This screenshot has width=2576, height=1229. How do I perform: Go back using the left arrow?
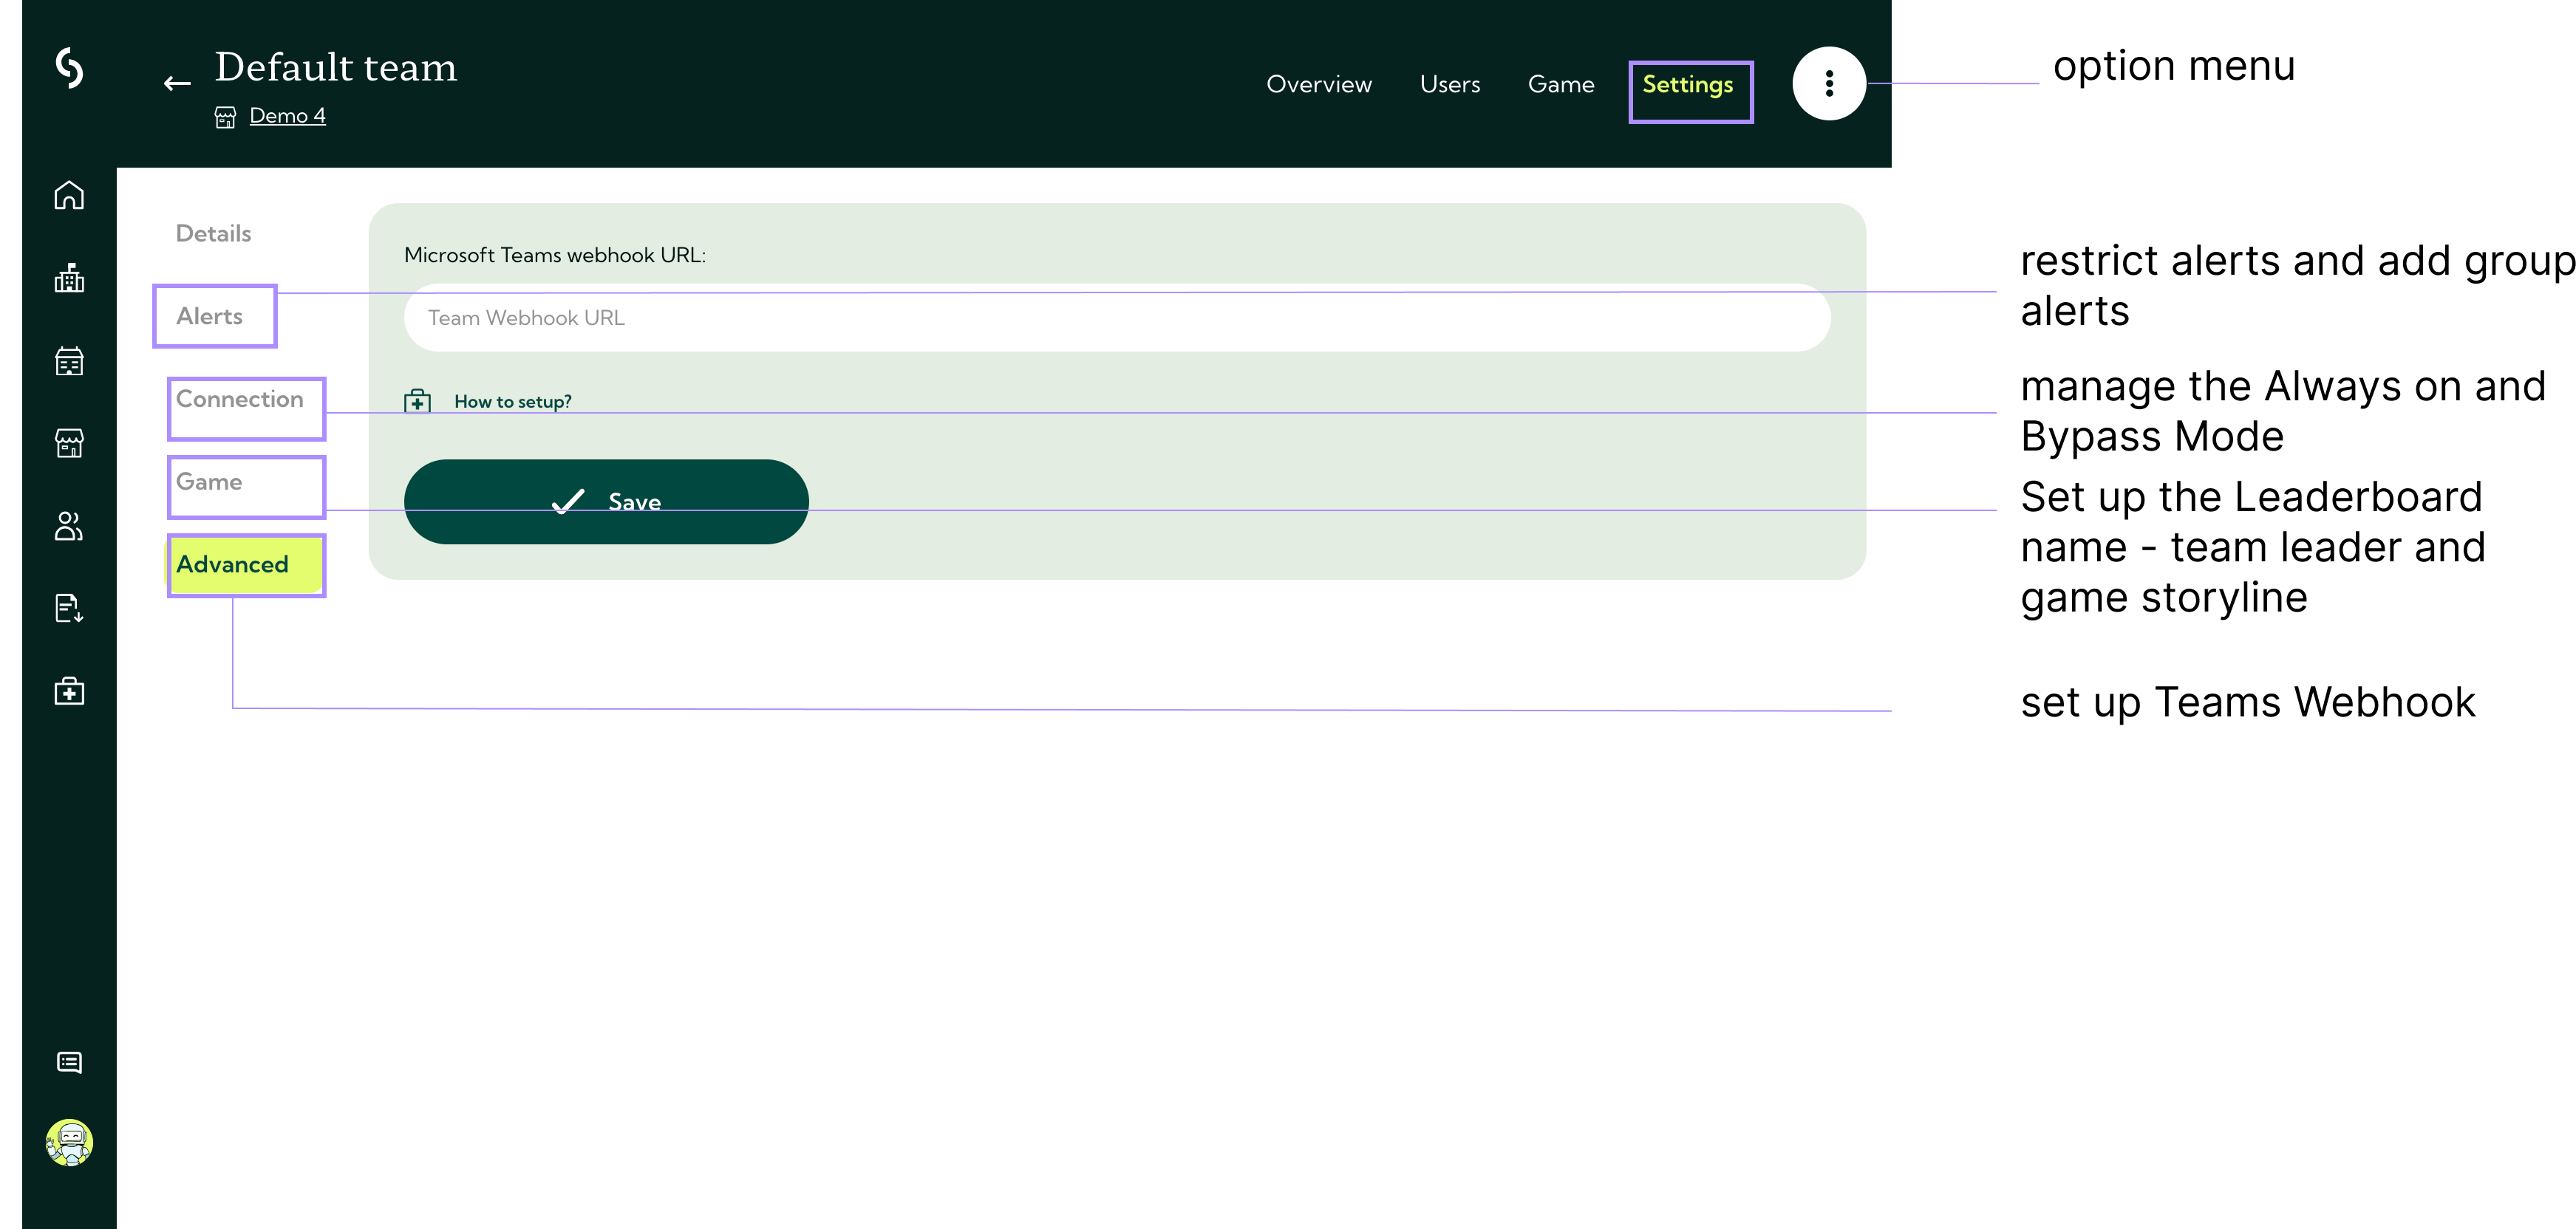point(177,84)
